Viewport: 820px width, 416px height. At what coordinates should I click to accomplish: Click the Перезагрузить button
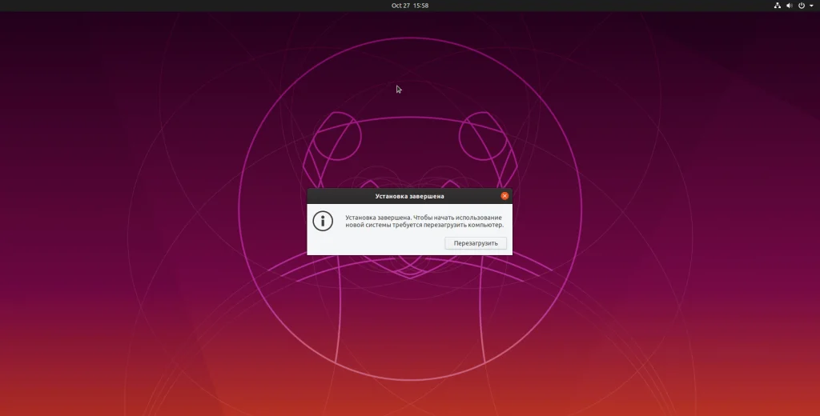pos(476,243)
